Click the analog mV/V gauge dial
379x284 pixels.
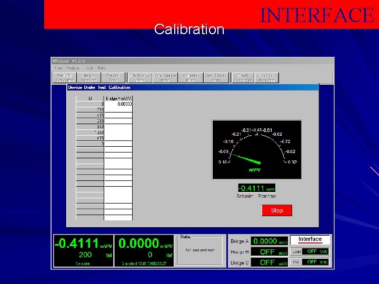tap(257, 150)
